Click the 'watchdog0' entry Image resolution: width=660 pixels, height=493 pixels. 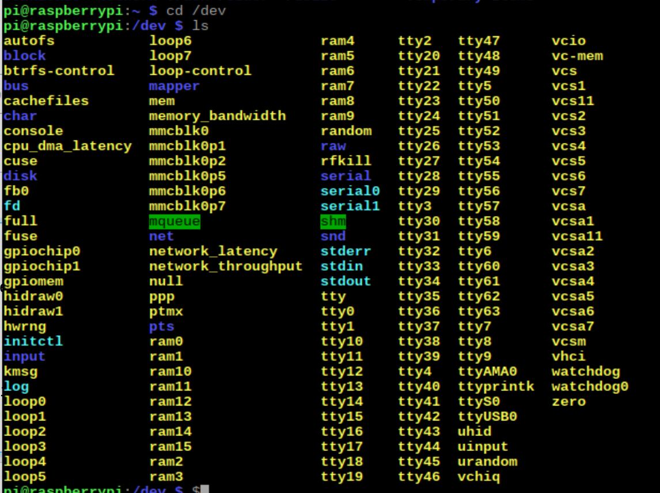point(590,386)
